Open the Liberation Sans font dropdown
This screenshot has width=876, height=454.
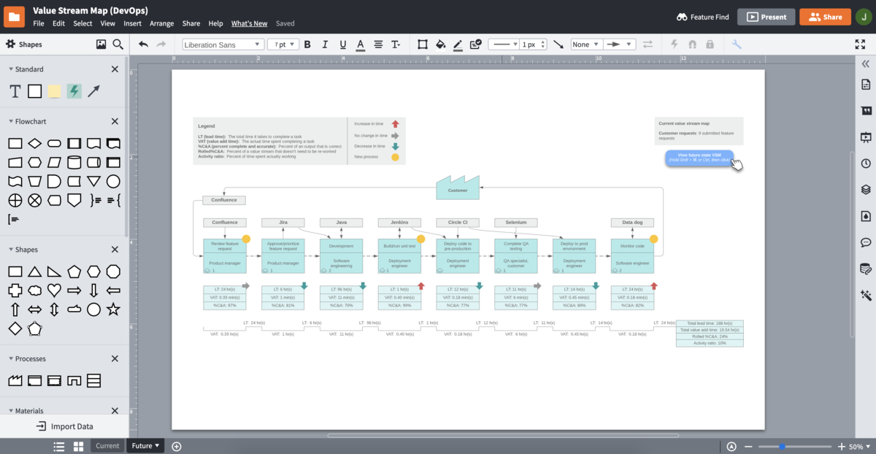coord(222,45)
